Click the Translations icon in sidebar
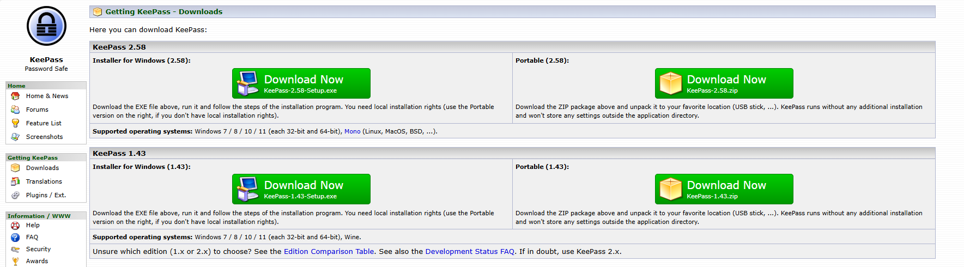Image resolution: width=964 pixels, height=267 pixels. pos(15,181)
